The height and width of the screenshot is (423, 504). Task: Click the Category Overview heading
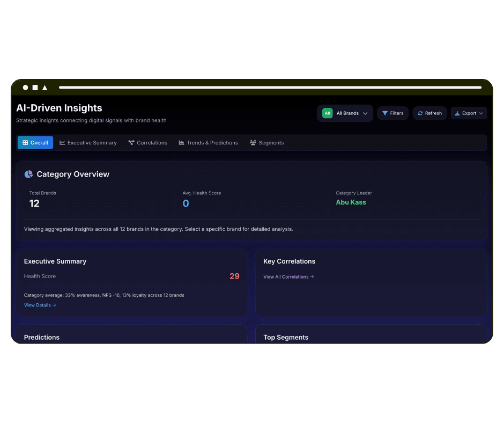pos(73,174)
